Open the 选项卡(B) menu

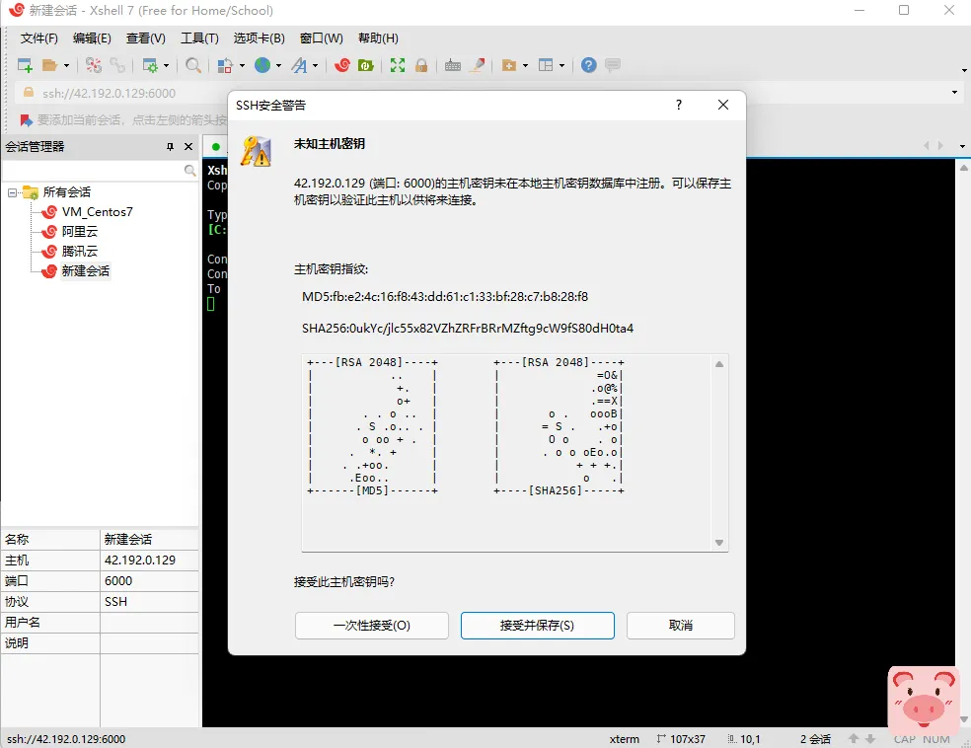[259, 38]
